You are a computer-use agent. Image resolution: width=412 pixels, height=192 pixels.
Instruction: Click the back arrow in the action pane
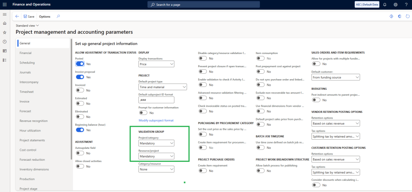tap(17, 16)
